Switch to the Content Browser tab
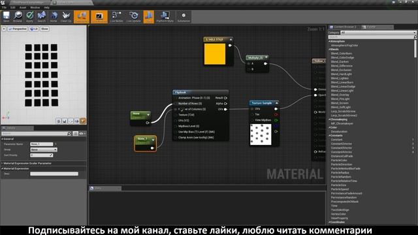This screenshot has height=235, width=418. 344,27
